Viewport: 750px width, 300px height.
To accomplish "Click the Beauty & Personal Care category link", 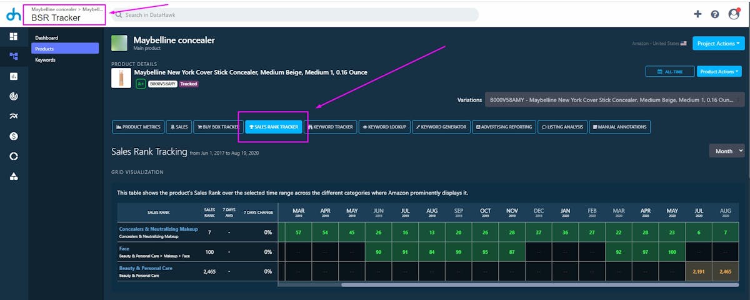I will (x=146, y=268).
